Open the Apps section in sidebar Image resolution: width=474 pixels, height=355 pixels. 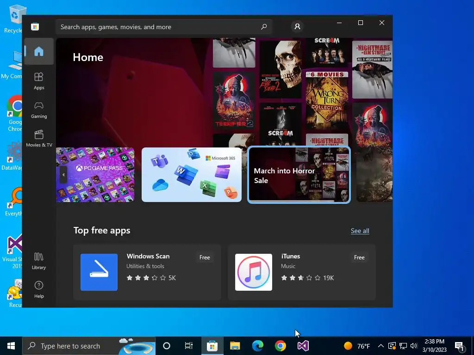pos(39,81)
